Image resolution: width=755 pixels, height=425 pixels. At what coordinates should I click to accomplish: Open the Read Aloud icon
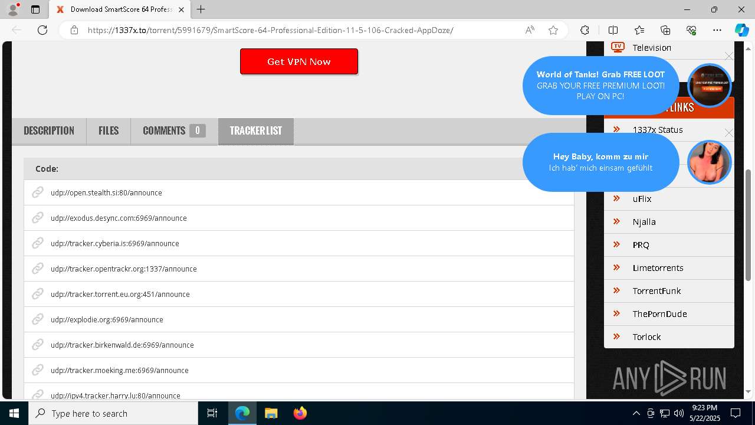(x=530, y=30)
